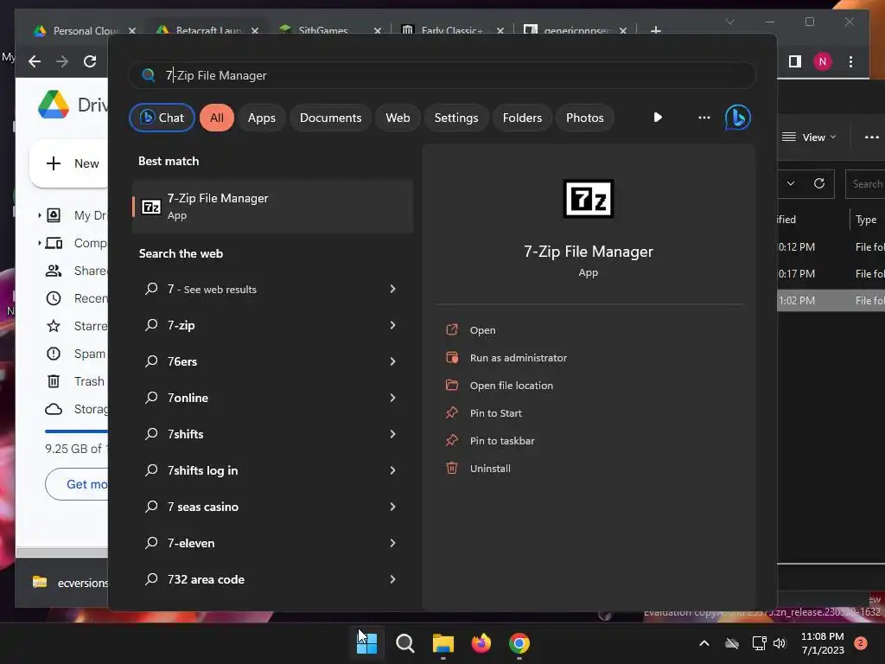Open the Chrome profile avatar N
Viewport: 885px width, 664px height.
tap(823, 61)
